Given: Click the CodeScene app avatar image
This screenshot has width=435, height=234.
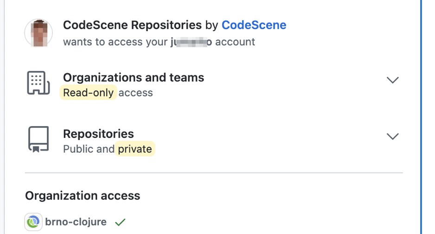Looking at the screenshot, I should [x=38, y=33].
